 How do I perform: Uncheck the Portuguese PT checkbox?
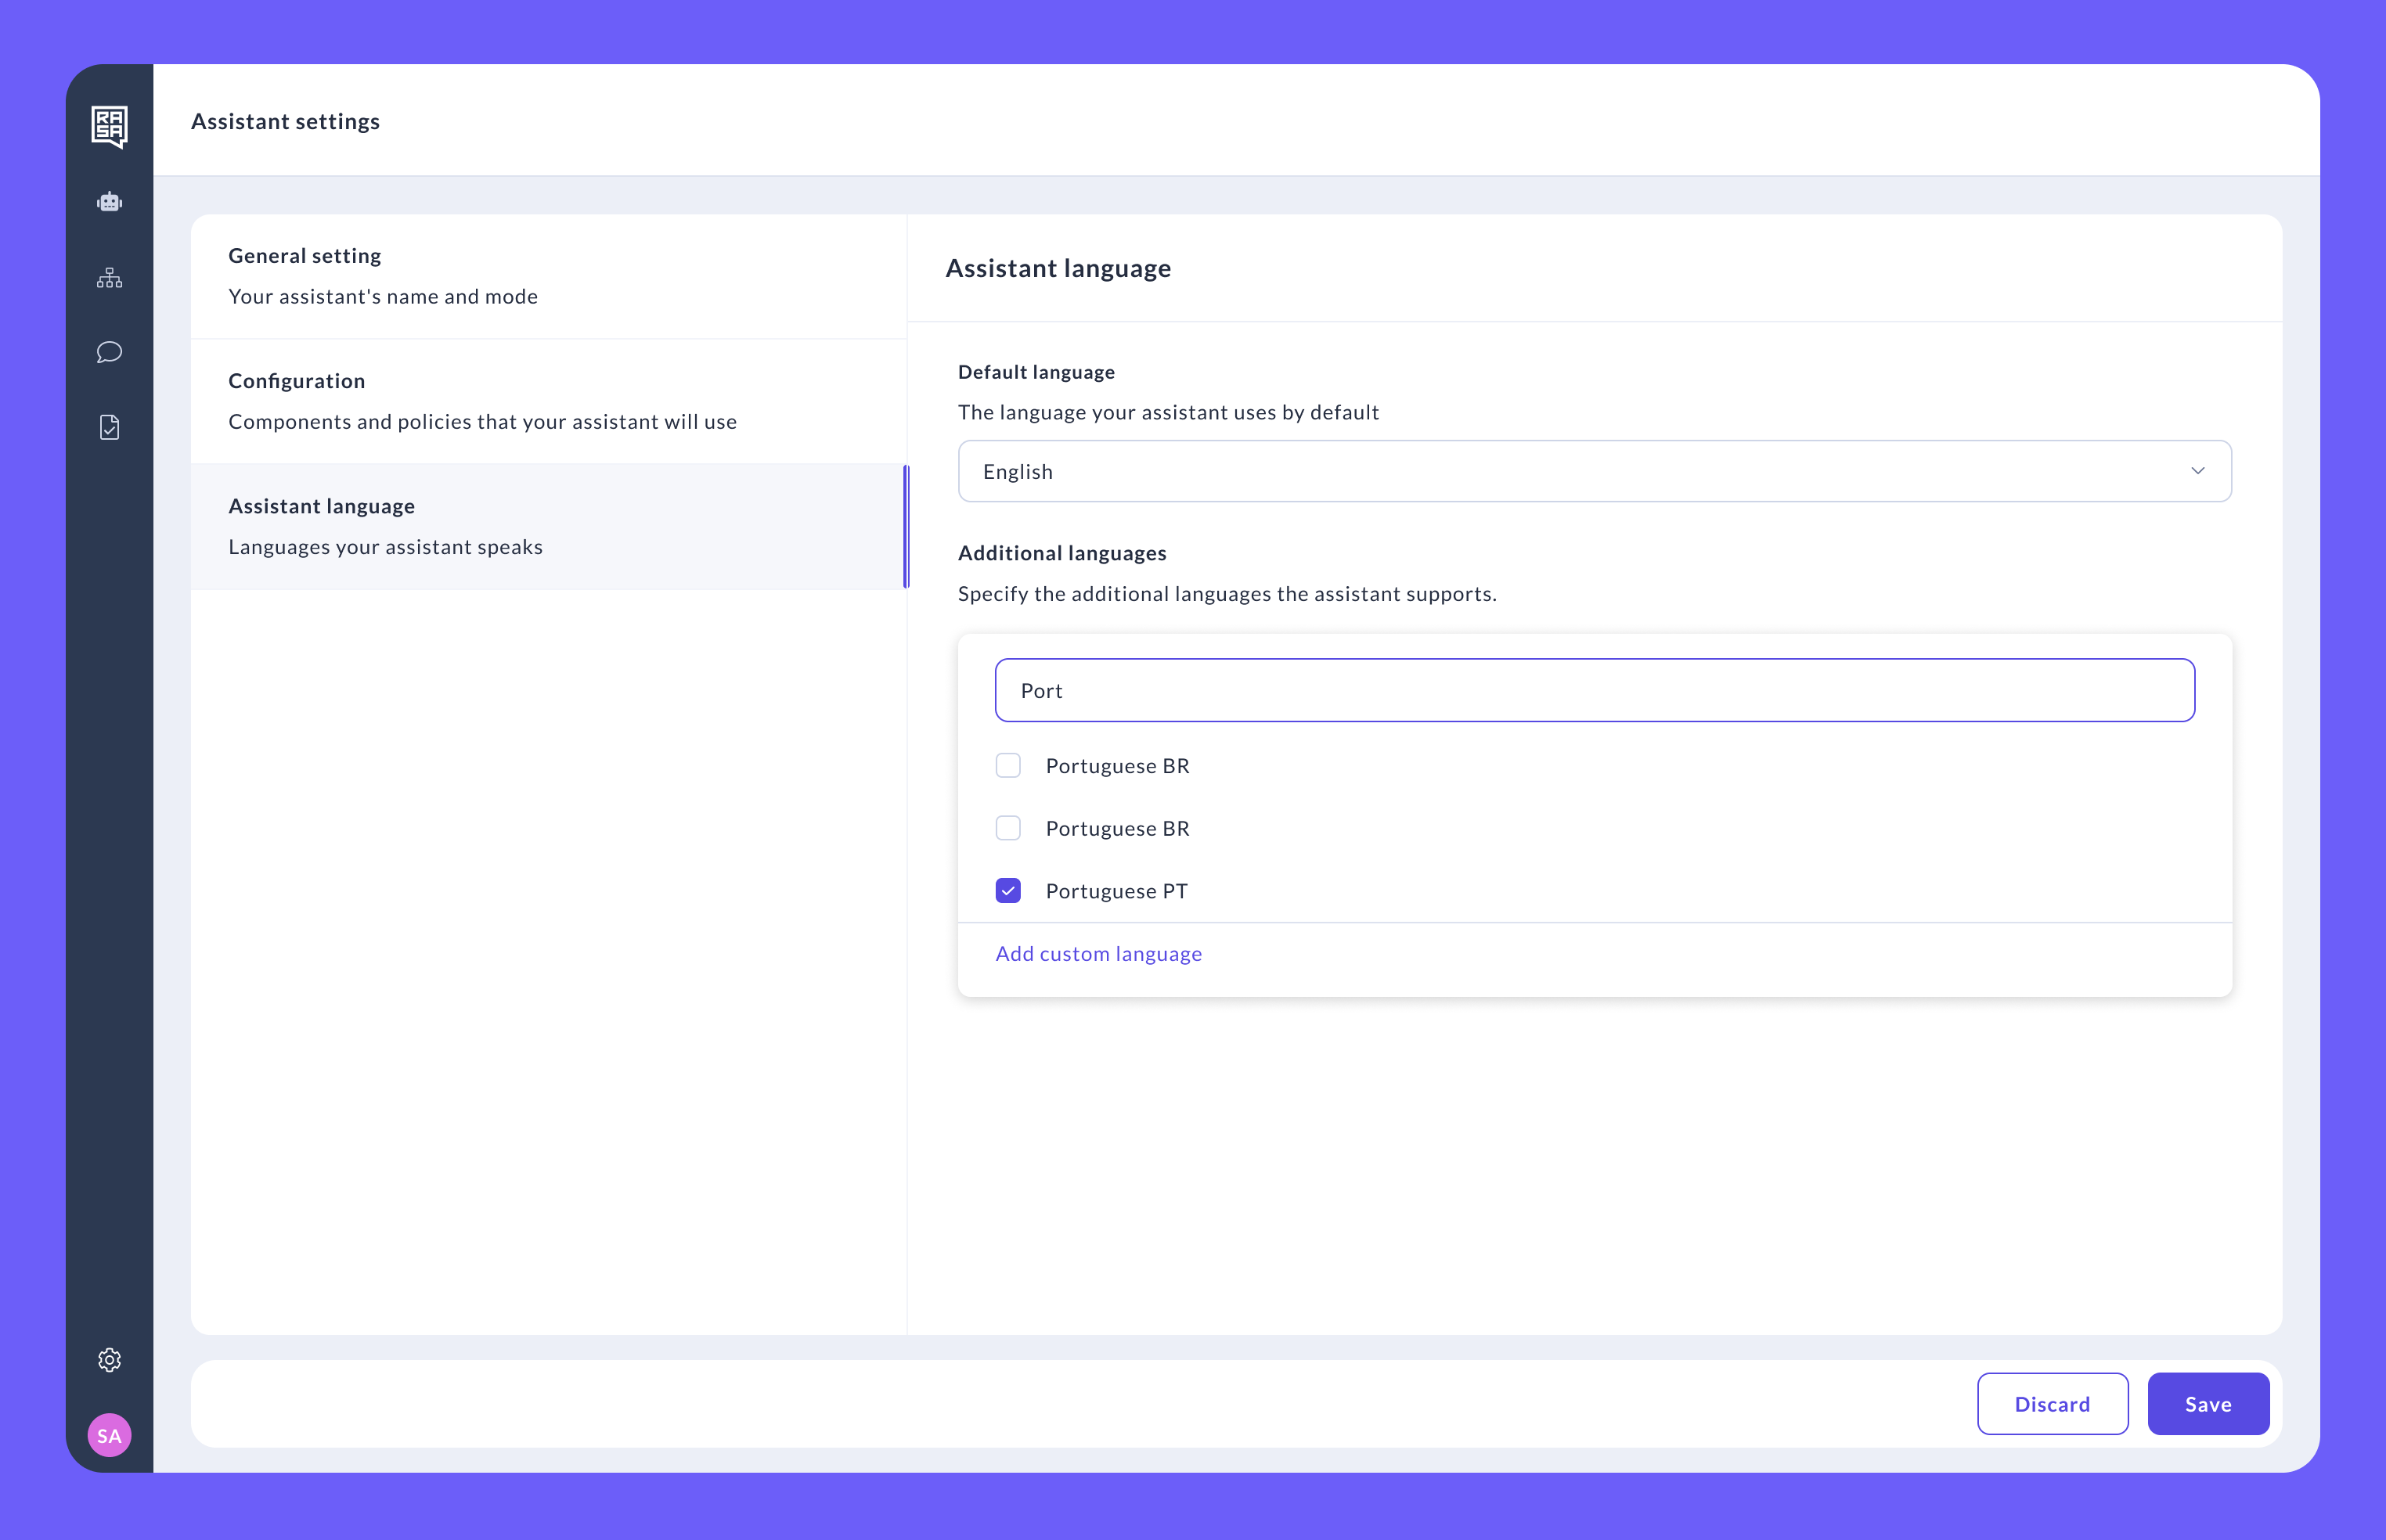tap(1007, 890)
